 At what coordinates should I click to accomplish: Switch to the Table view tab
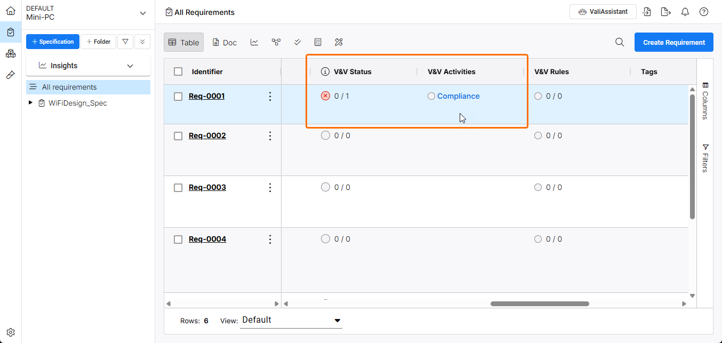point(183,42)
